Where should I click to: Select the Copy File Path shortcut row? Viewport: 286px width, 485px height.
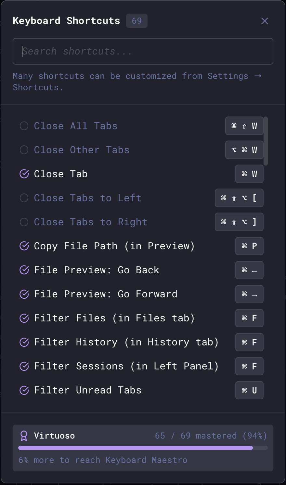click(114, 246)
